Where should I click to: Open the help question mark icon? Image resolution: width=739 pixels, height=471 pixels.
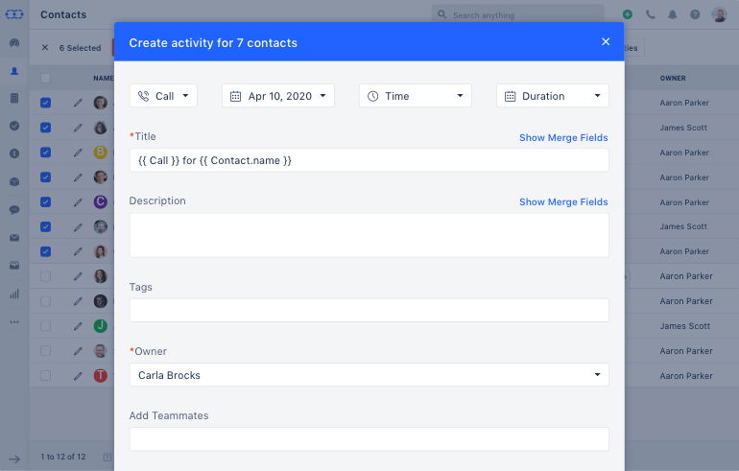click(695, 14)
